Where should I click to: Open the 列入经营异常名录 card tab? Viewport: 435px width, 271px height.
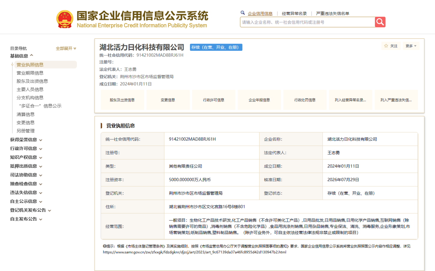pyautogui.click(x=351, y=100)
